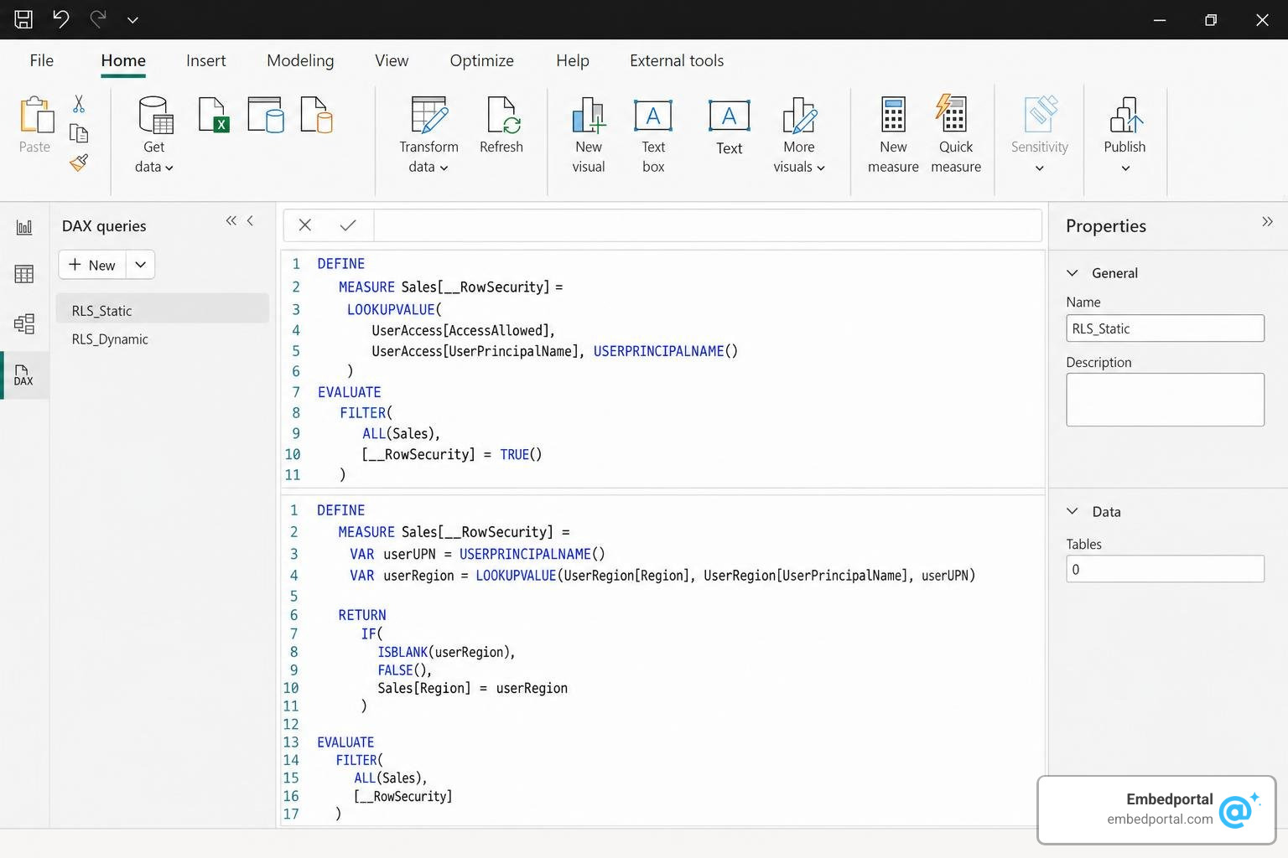The width and height of the screenshot is (1288, 858).
Task: Switch to the Modeling ribbon tab
Action: pos(300,60)
